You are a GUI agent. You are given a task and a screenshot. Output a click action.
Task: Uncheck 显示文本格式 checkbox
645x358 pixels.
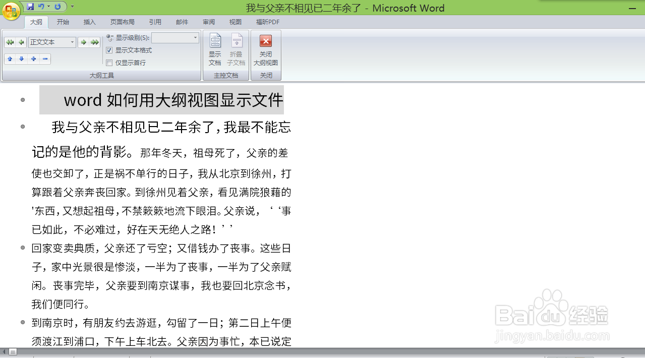[109, 50]
